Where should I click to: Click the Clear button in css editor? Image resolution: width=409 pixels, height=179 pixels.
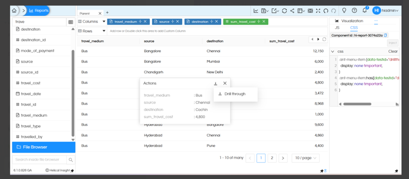392,51
